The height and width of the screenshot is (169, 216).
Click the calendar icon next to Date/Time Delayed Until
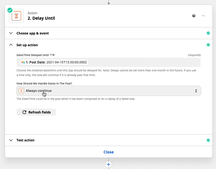pyautogui.click(x=51, y=55)
